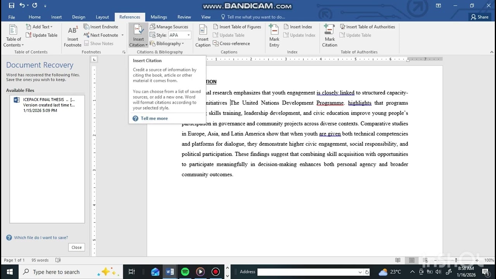Click the Ribbon Display Options button
This screenshot has width=496, height=279.
click(438, 5)
